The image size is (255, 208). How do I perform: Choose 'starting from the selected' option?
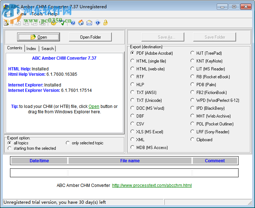tap(10, 148)
